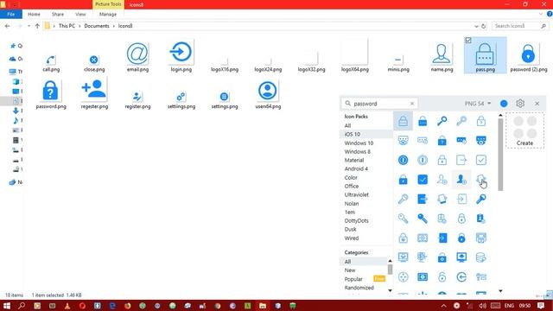Viewport: 553px width, 311px height.
Task: Choose the Ultraviolet icon pack
Action: [357, 194]
